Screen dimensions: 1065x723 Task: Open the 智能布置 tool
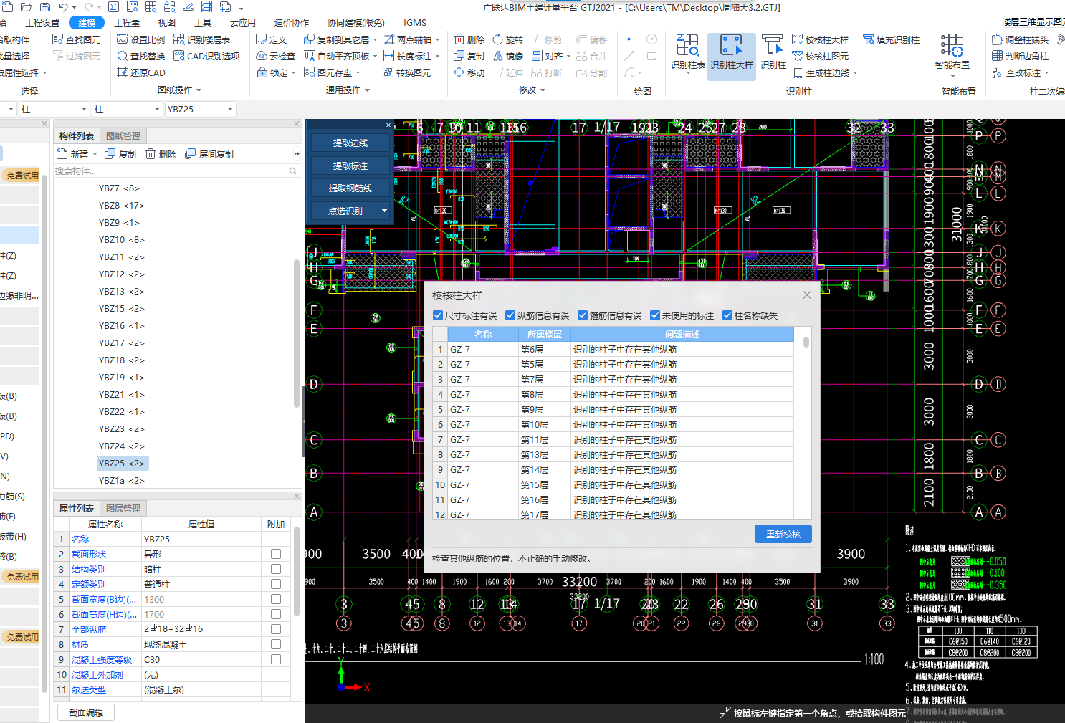[952, 46]
